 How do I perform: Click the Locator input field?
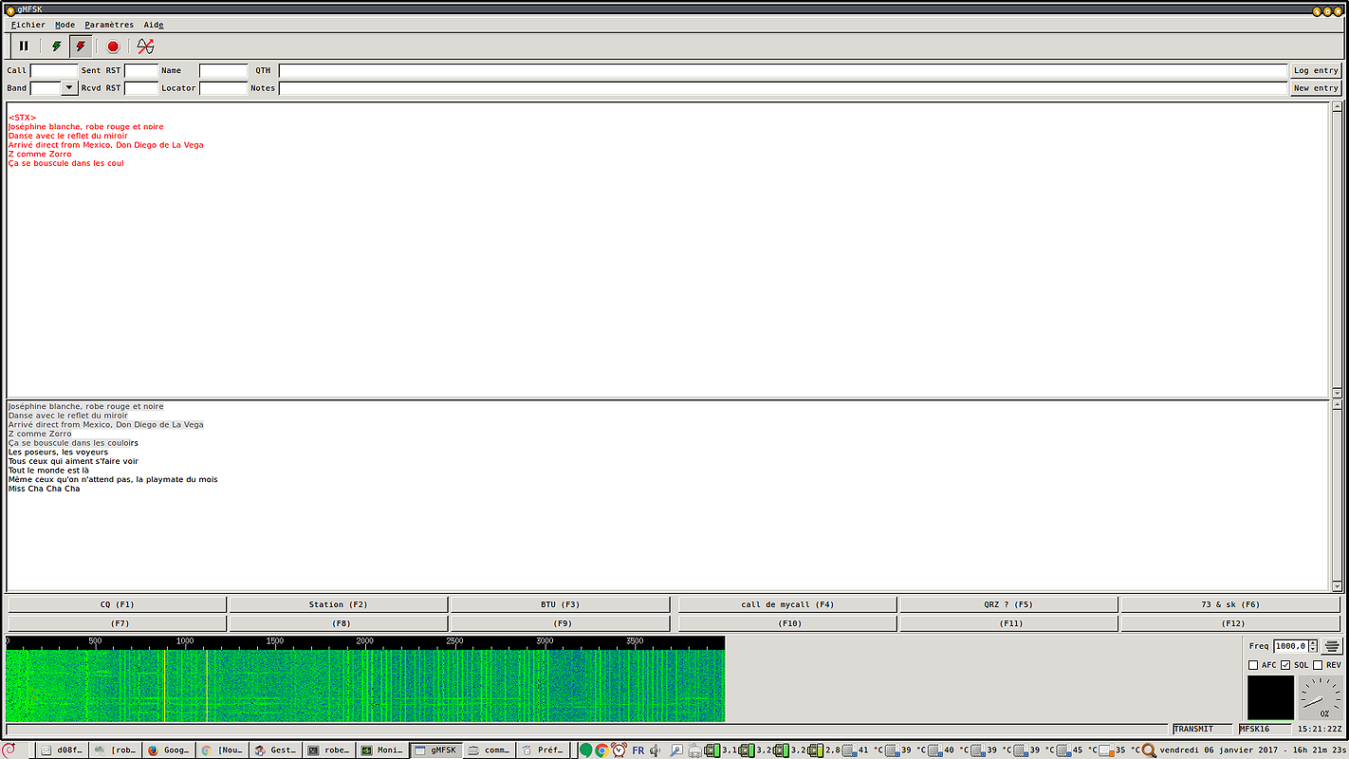point(224,87)
